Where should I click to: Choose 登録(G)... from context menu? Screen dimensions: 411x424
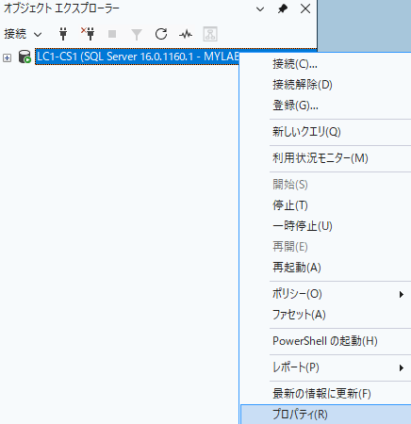[325, 106]
